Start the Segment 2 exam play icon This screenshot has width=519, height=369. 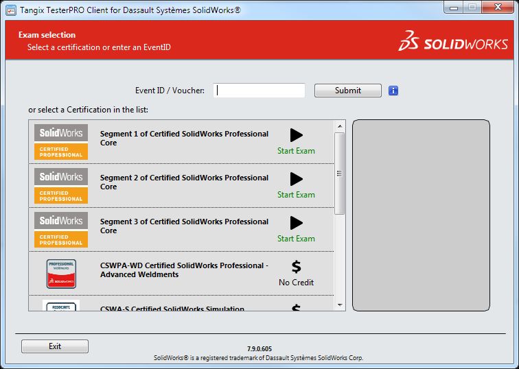point(297,179)
